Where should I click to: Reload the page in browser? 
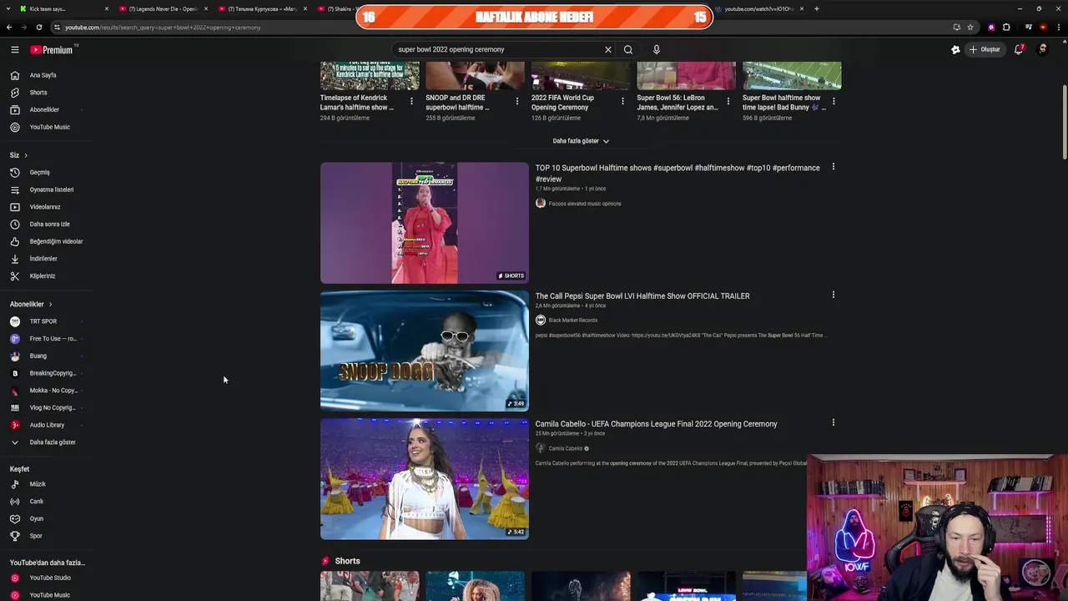coord(38,28)
